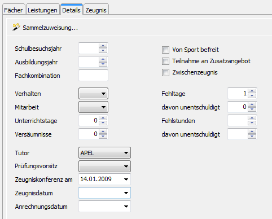Decrease Ausbildungsjahr with down arrow
Screen dimensions: 272x219
[x=103, y=64]
